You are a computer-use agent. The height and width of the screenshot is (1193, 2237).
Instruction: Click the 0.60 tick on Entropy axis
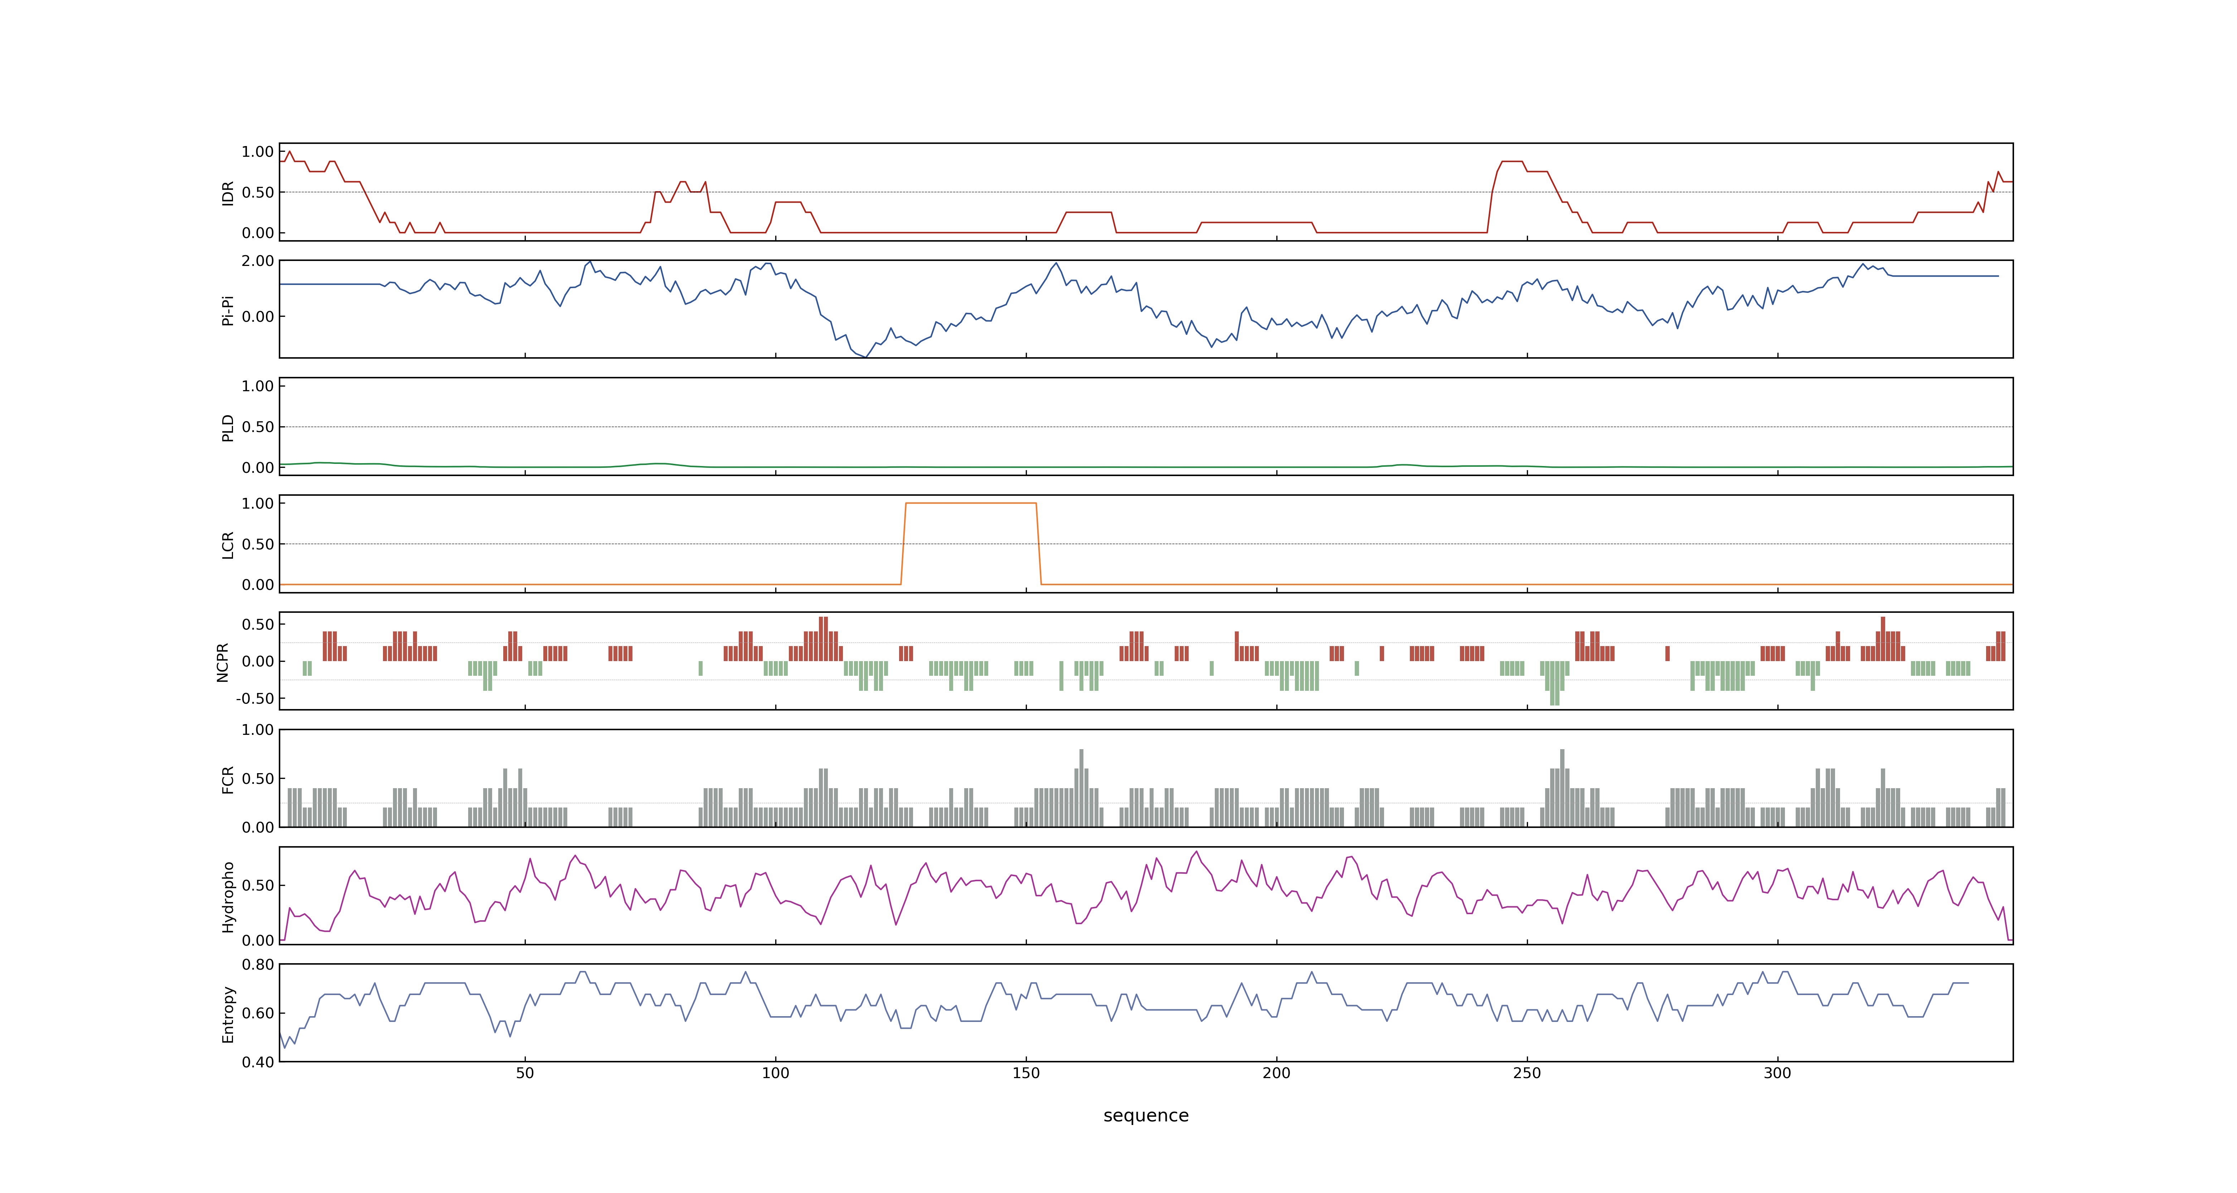pos(258,1013)
